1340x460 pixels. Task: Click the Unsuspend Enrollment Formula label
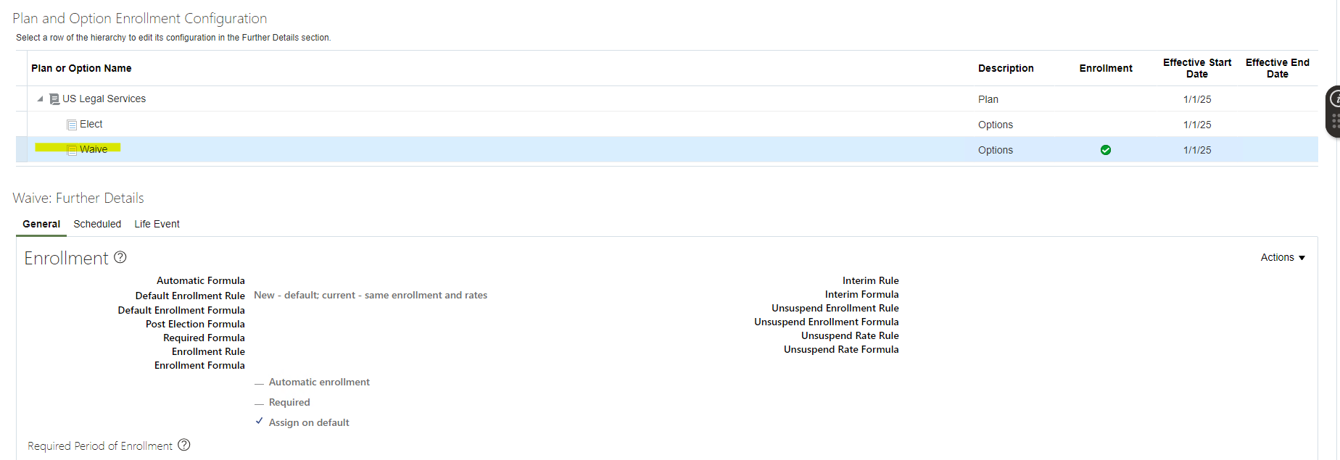point(826,322)
